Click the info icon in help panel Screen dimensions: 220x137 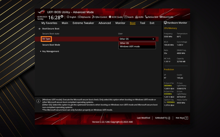[x=38, y=101]
